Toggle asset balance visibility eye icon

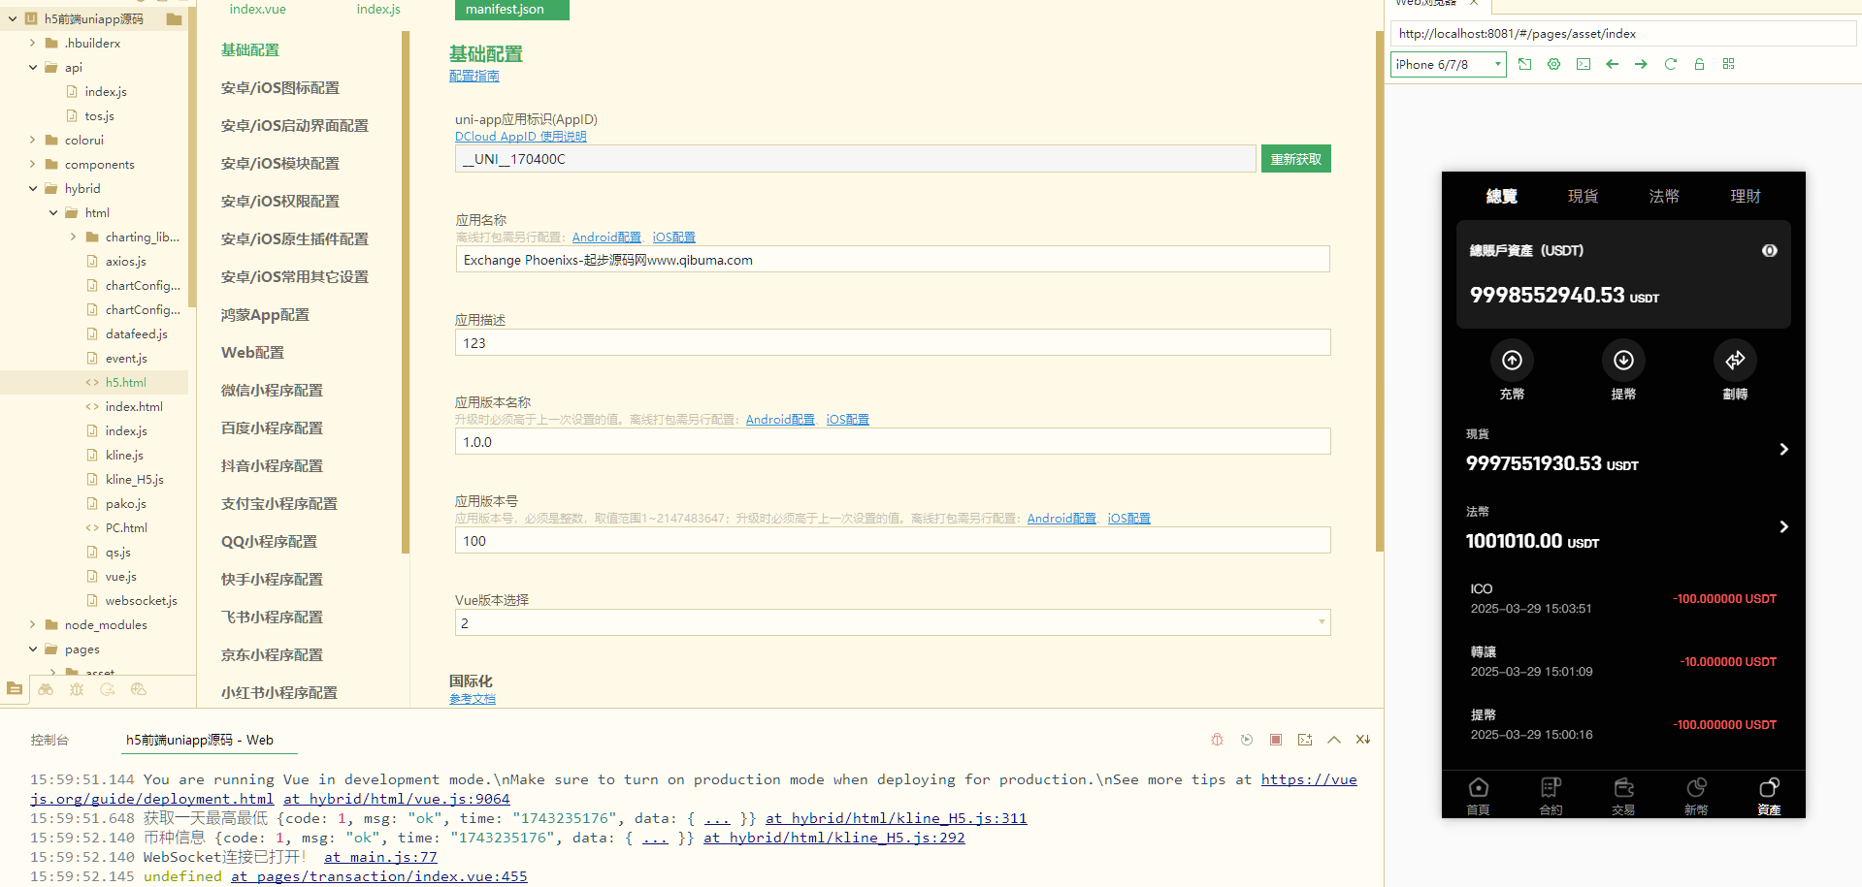(1770, 250)
